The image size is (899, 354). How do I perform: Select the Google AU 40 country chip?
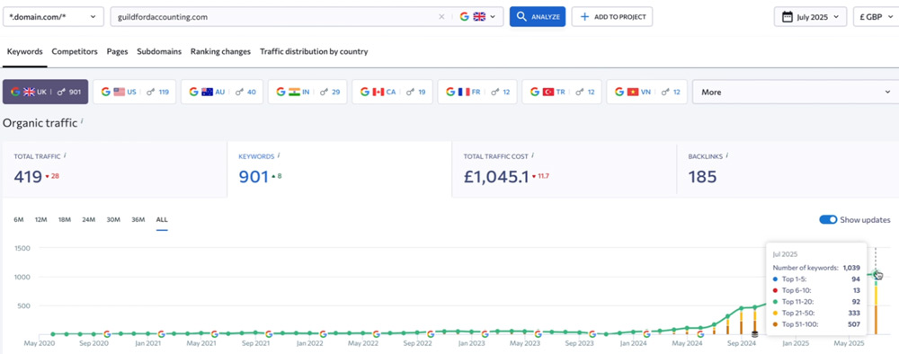click(x=222, y=92)
